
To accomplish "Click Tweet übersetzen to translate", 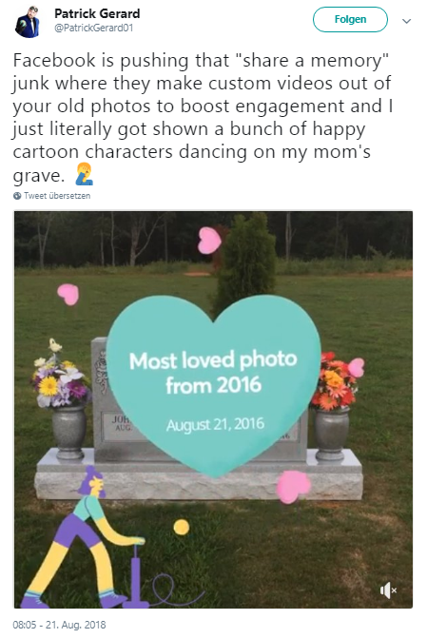I will [57, 196].
